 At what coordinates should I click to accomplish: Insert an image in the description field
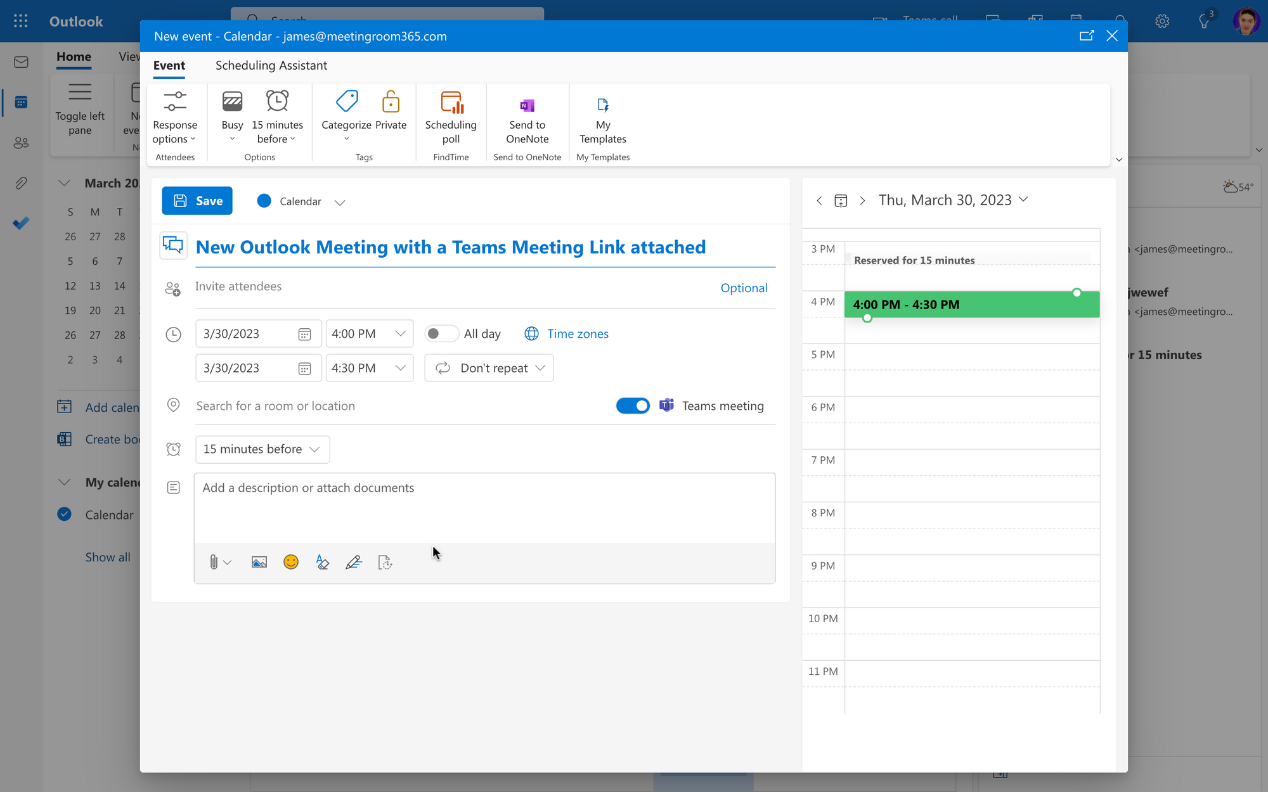258,562
